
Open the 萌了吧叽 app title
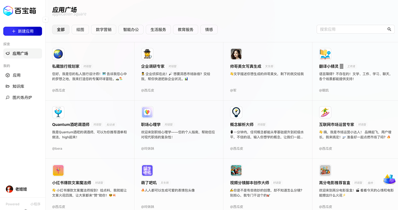click(x=149, y=183)
